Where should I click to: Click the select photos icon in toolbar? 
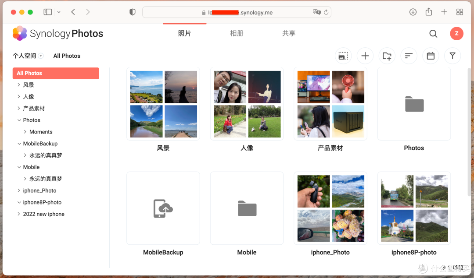pos(343,56)
